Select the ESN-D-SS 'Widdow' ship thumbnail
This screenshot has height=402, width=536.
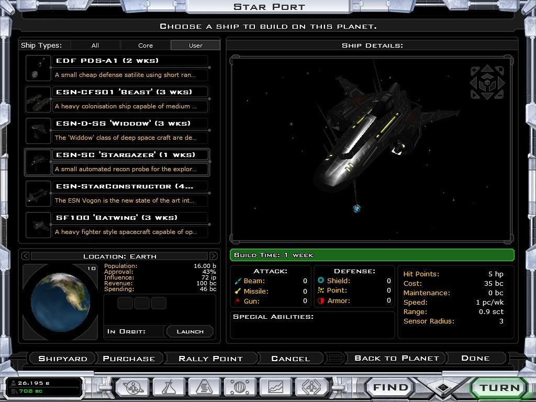pos(38,131)
